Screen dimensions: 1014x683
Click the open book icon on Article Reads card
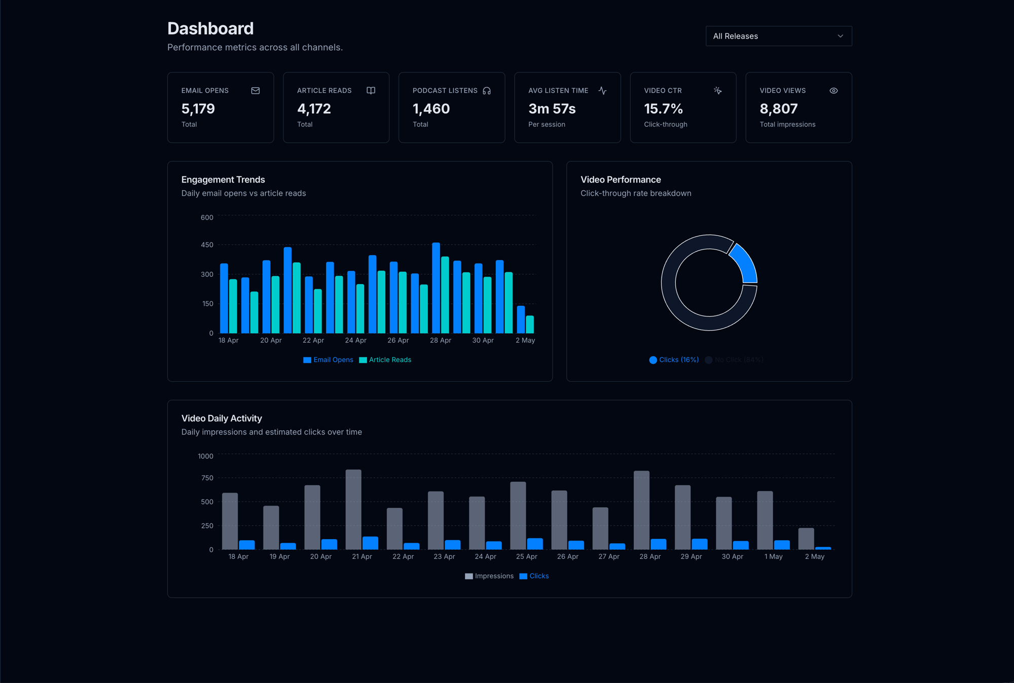point(371,91)
